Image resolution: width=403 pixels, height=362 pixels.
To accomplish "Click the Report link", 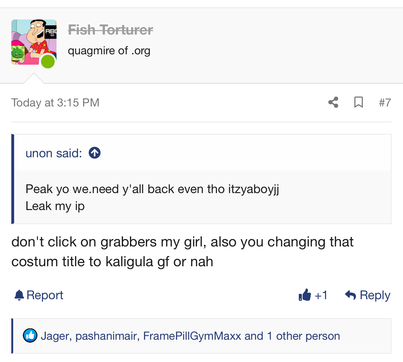I will click(x=45, y=295).
